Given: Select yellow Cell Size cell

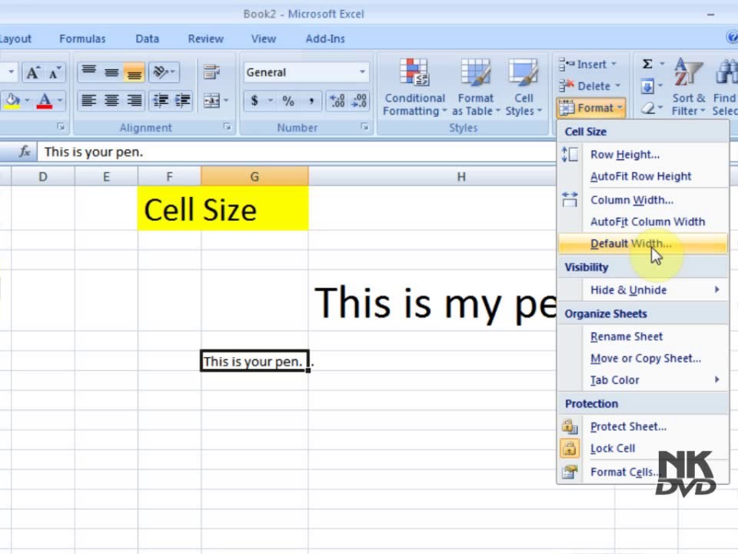Looking at the screenshot, I should click(x=223, y=209).
